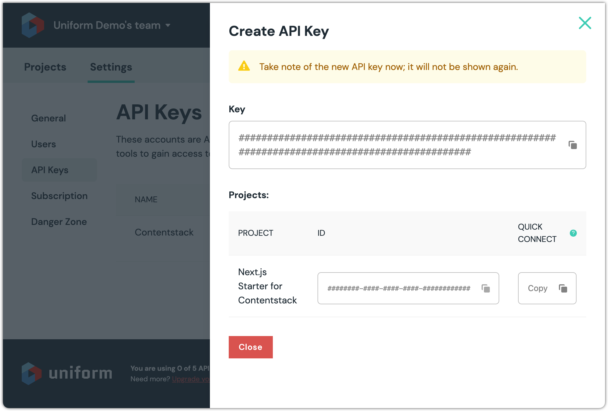
Task: Switch to the Settings tab
Action: (111, 67)
